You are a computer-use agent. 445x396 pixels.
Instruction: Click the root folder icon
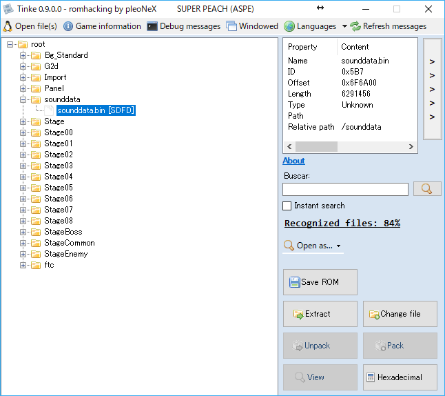point(23,44)
